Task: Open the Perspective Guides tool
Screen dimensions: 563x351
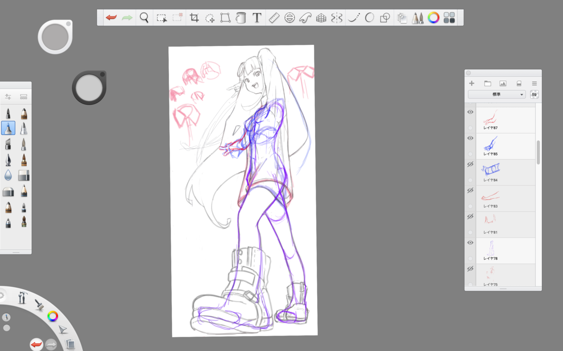Action: [321, 18]
